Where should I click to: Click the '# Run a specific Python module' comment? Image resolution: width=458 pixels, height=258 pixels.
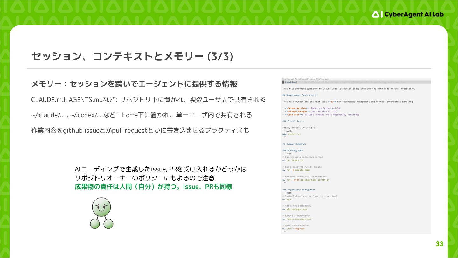[302, 167]
